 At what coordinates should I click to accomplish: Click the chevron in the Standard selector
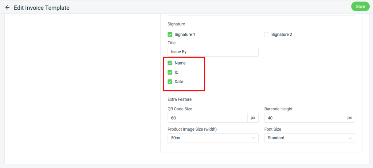tap(350, 138)
